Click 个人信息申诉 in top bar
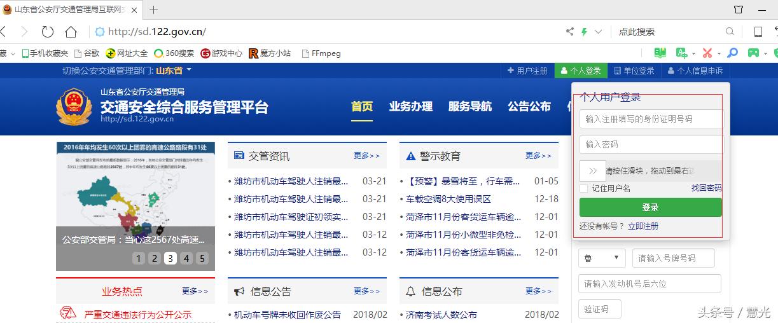 coord(695,71)
